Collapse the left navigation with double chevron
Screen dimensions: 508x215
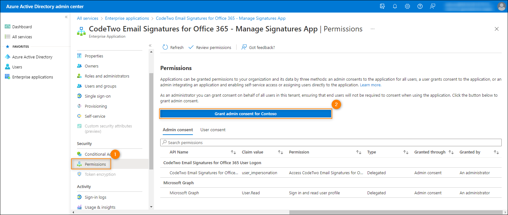(66, 17)
